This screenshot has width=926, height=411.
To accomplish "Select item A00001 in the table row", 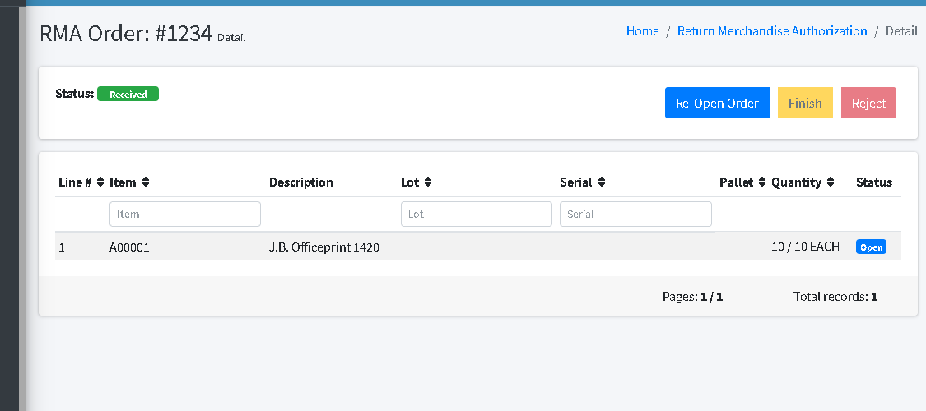I will [129, 247].
